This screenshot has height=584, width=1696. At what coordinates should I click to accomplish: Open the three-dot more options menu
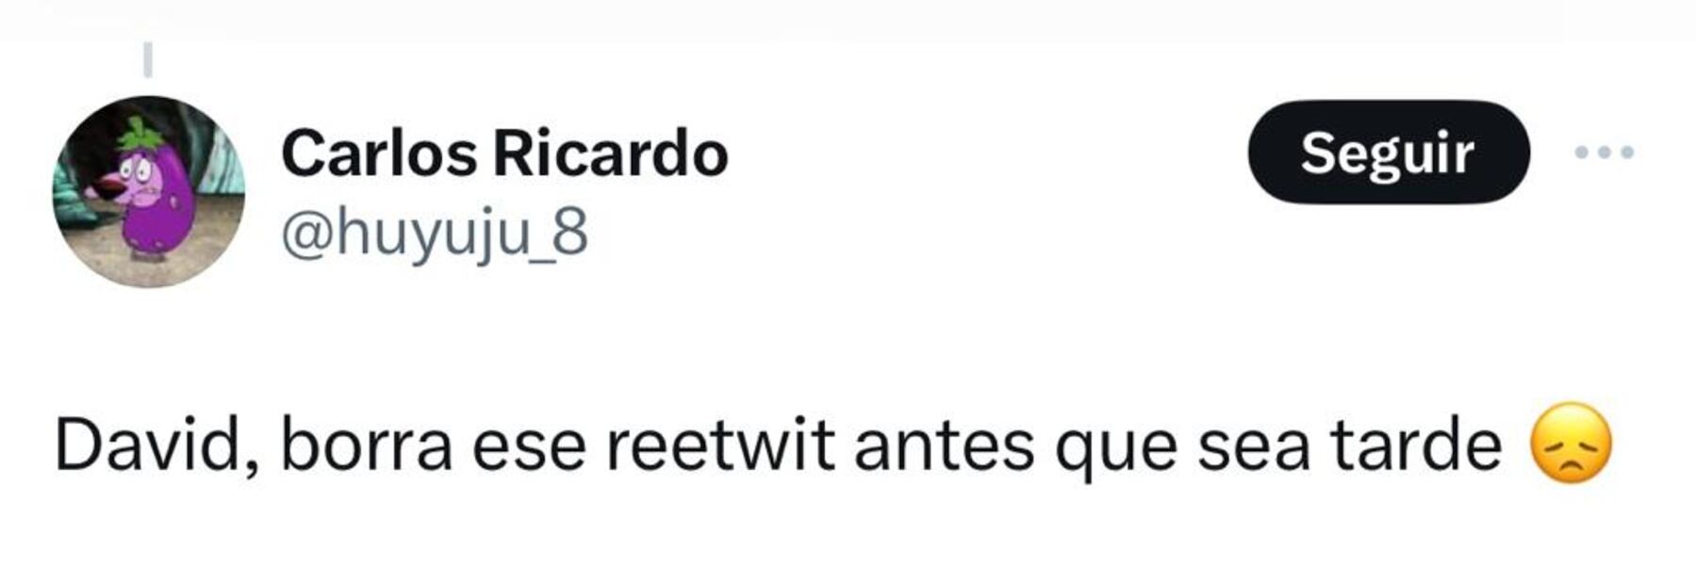1604,152
